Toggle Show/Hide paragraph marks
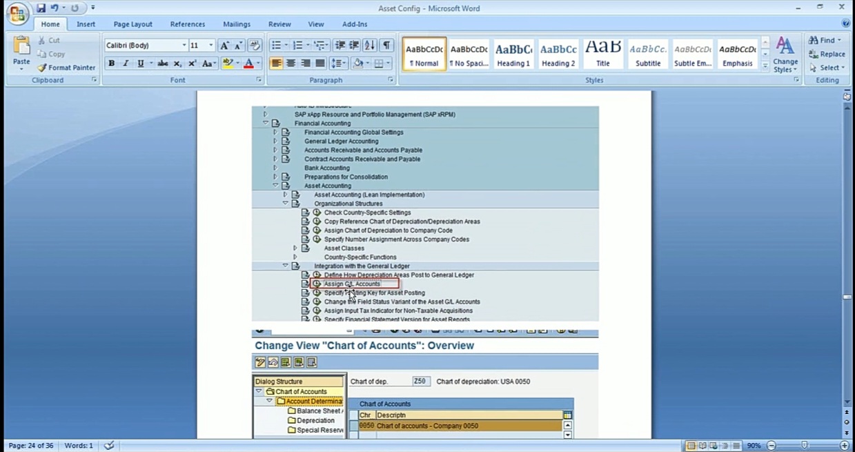 (x=387, y=46)
